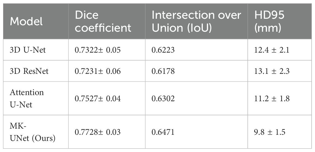Select the Dice coefficient column header
The width and height of the screenshot is (315, 152).
point(103,21)
